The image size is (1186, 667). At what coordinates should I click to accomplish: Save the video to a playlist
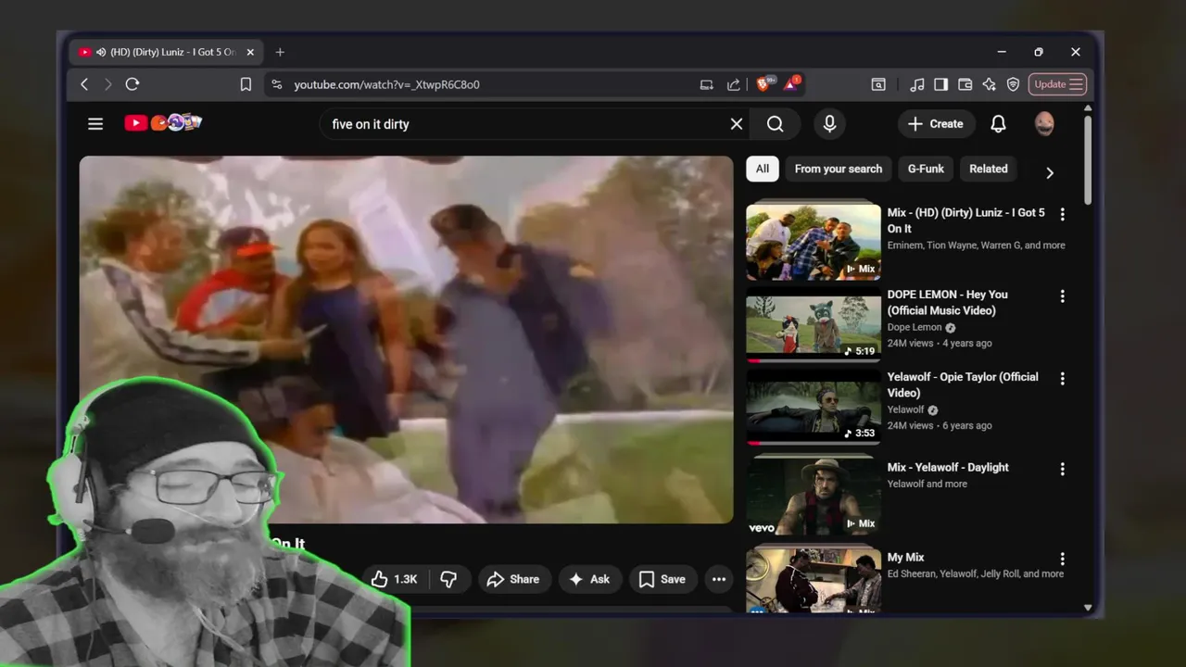(x=662, y=579)
